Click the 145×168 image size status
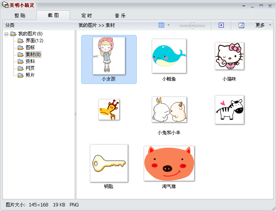276x211 pixels. pyautogui.click(x=38, y=205)
